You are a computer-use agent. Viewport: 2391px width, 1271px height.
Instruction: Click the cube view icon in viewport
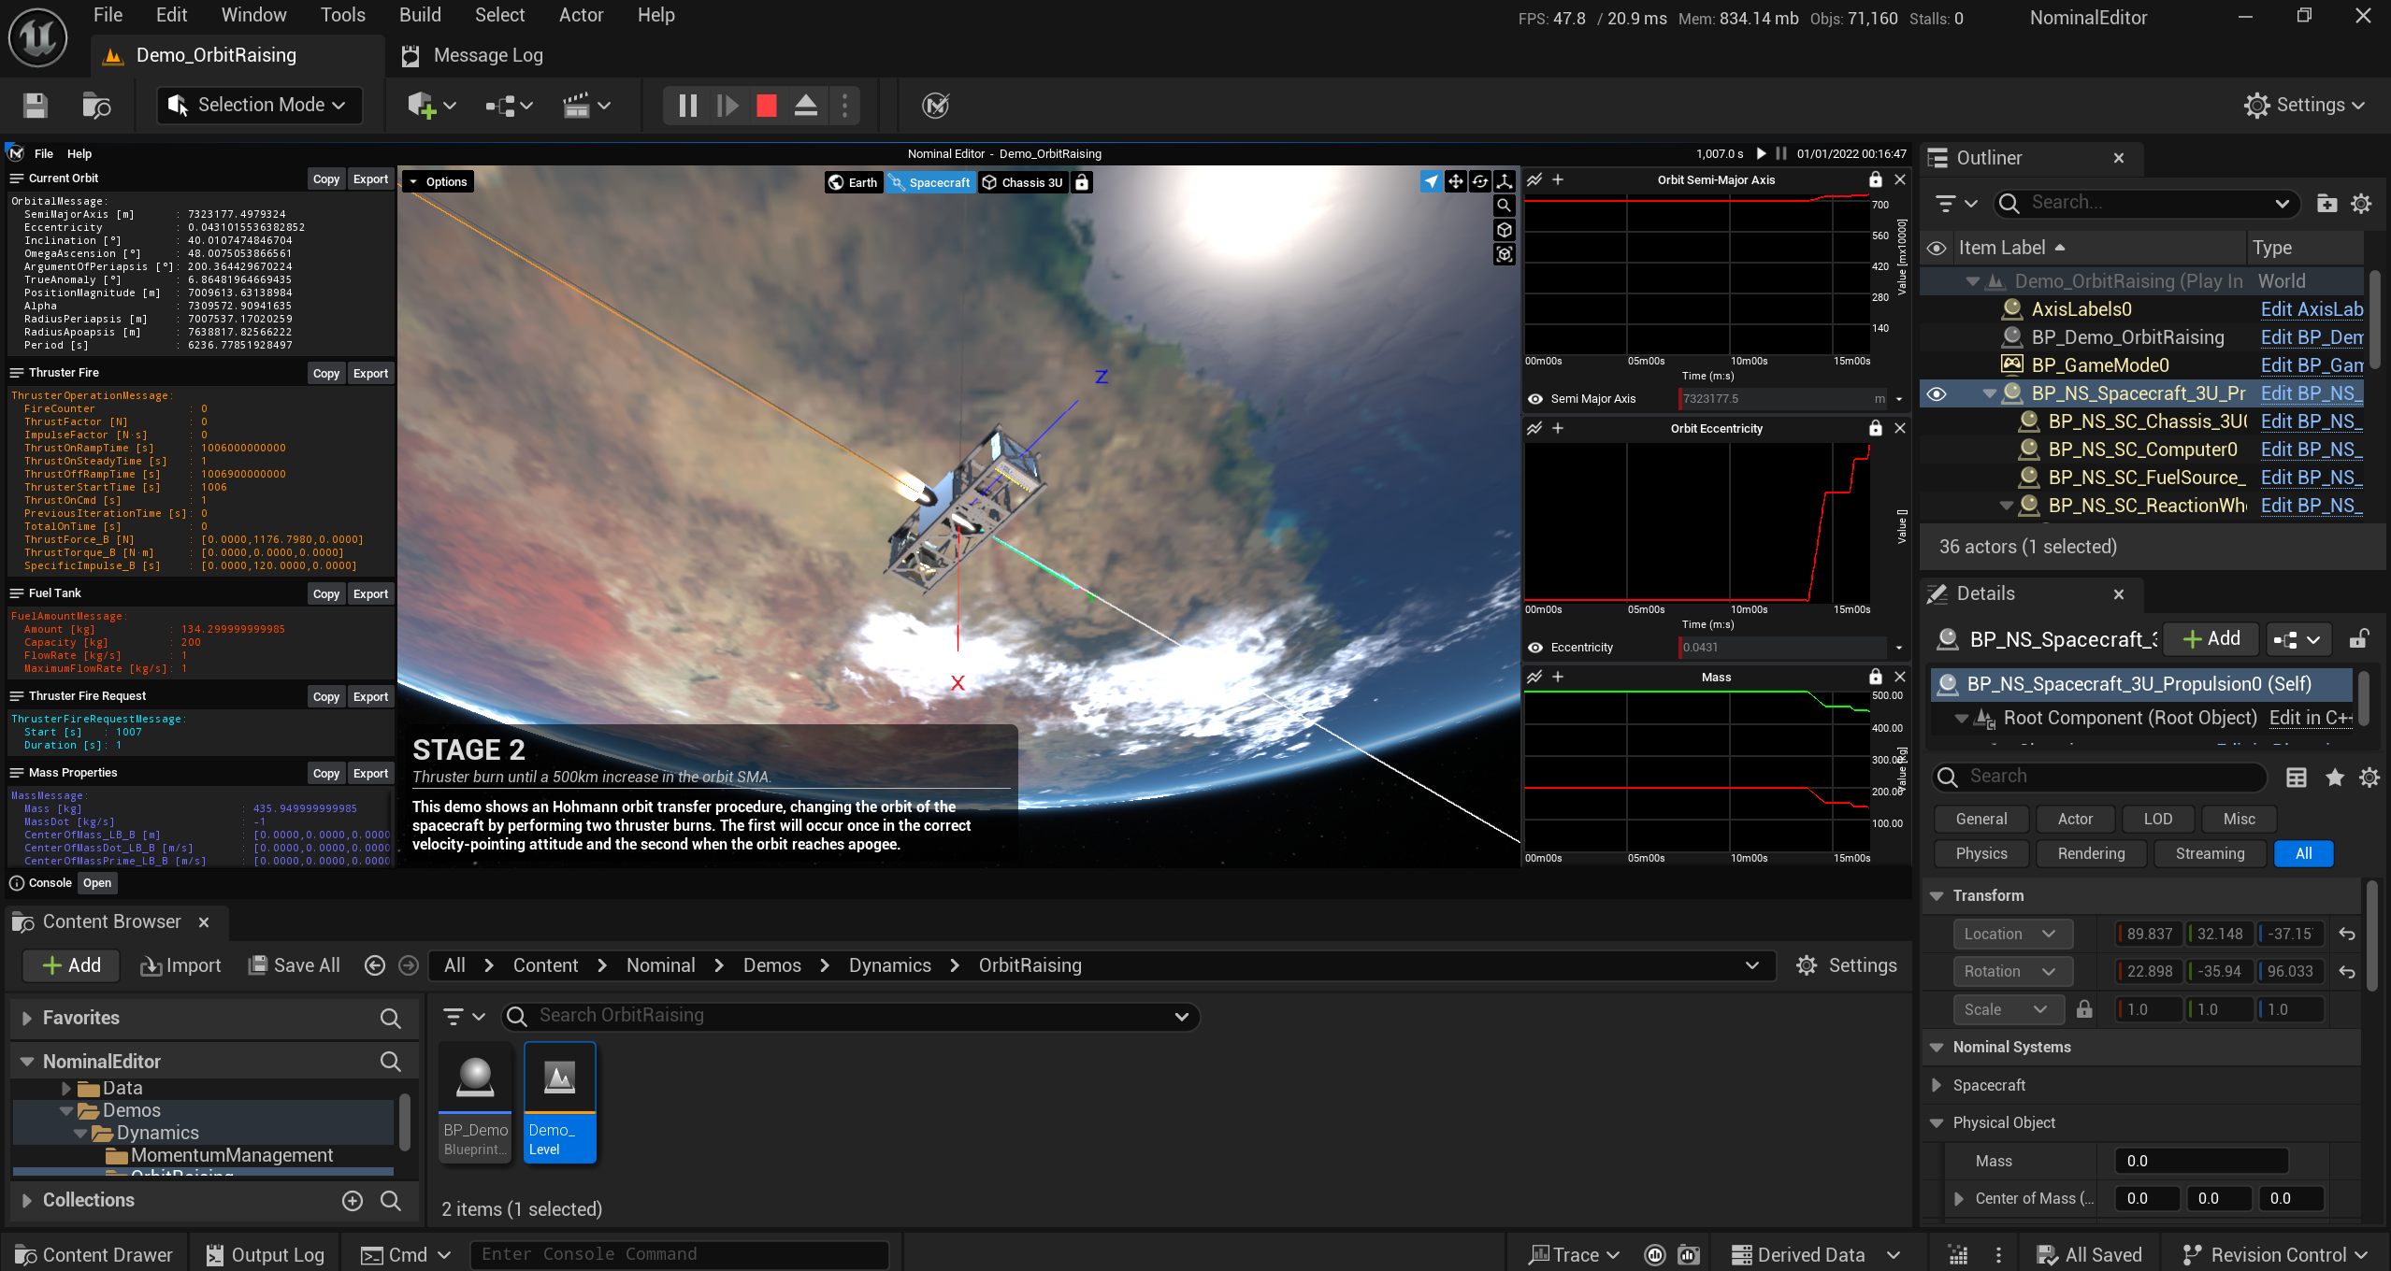tap(1505, 230)
